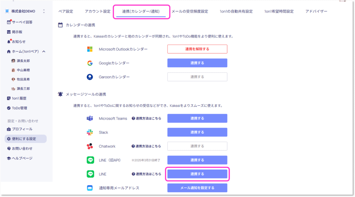Open サーベイ回答 in the sidebar
Screen dimensions: 355x197
click(x=22, y=22)
